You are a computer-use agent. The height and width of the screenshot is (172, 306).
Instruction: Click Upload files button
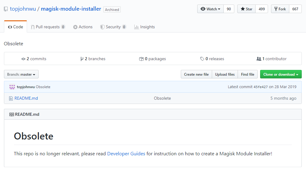pos(225,74)
